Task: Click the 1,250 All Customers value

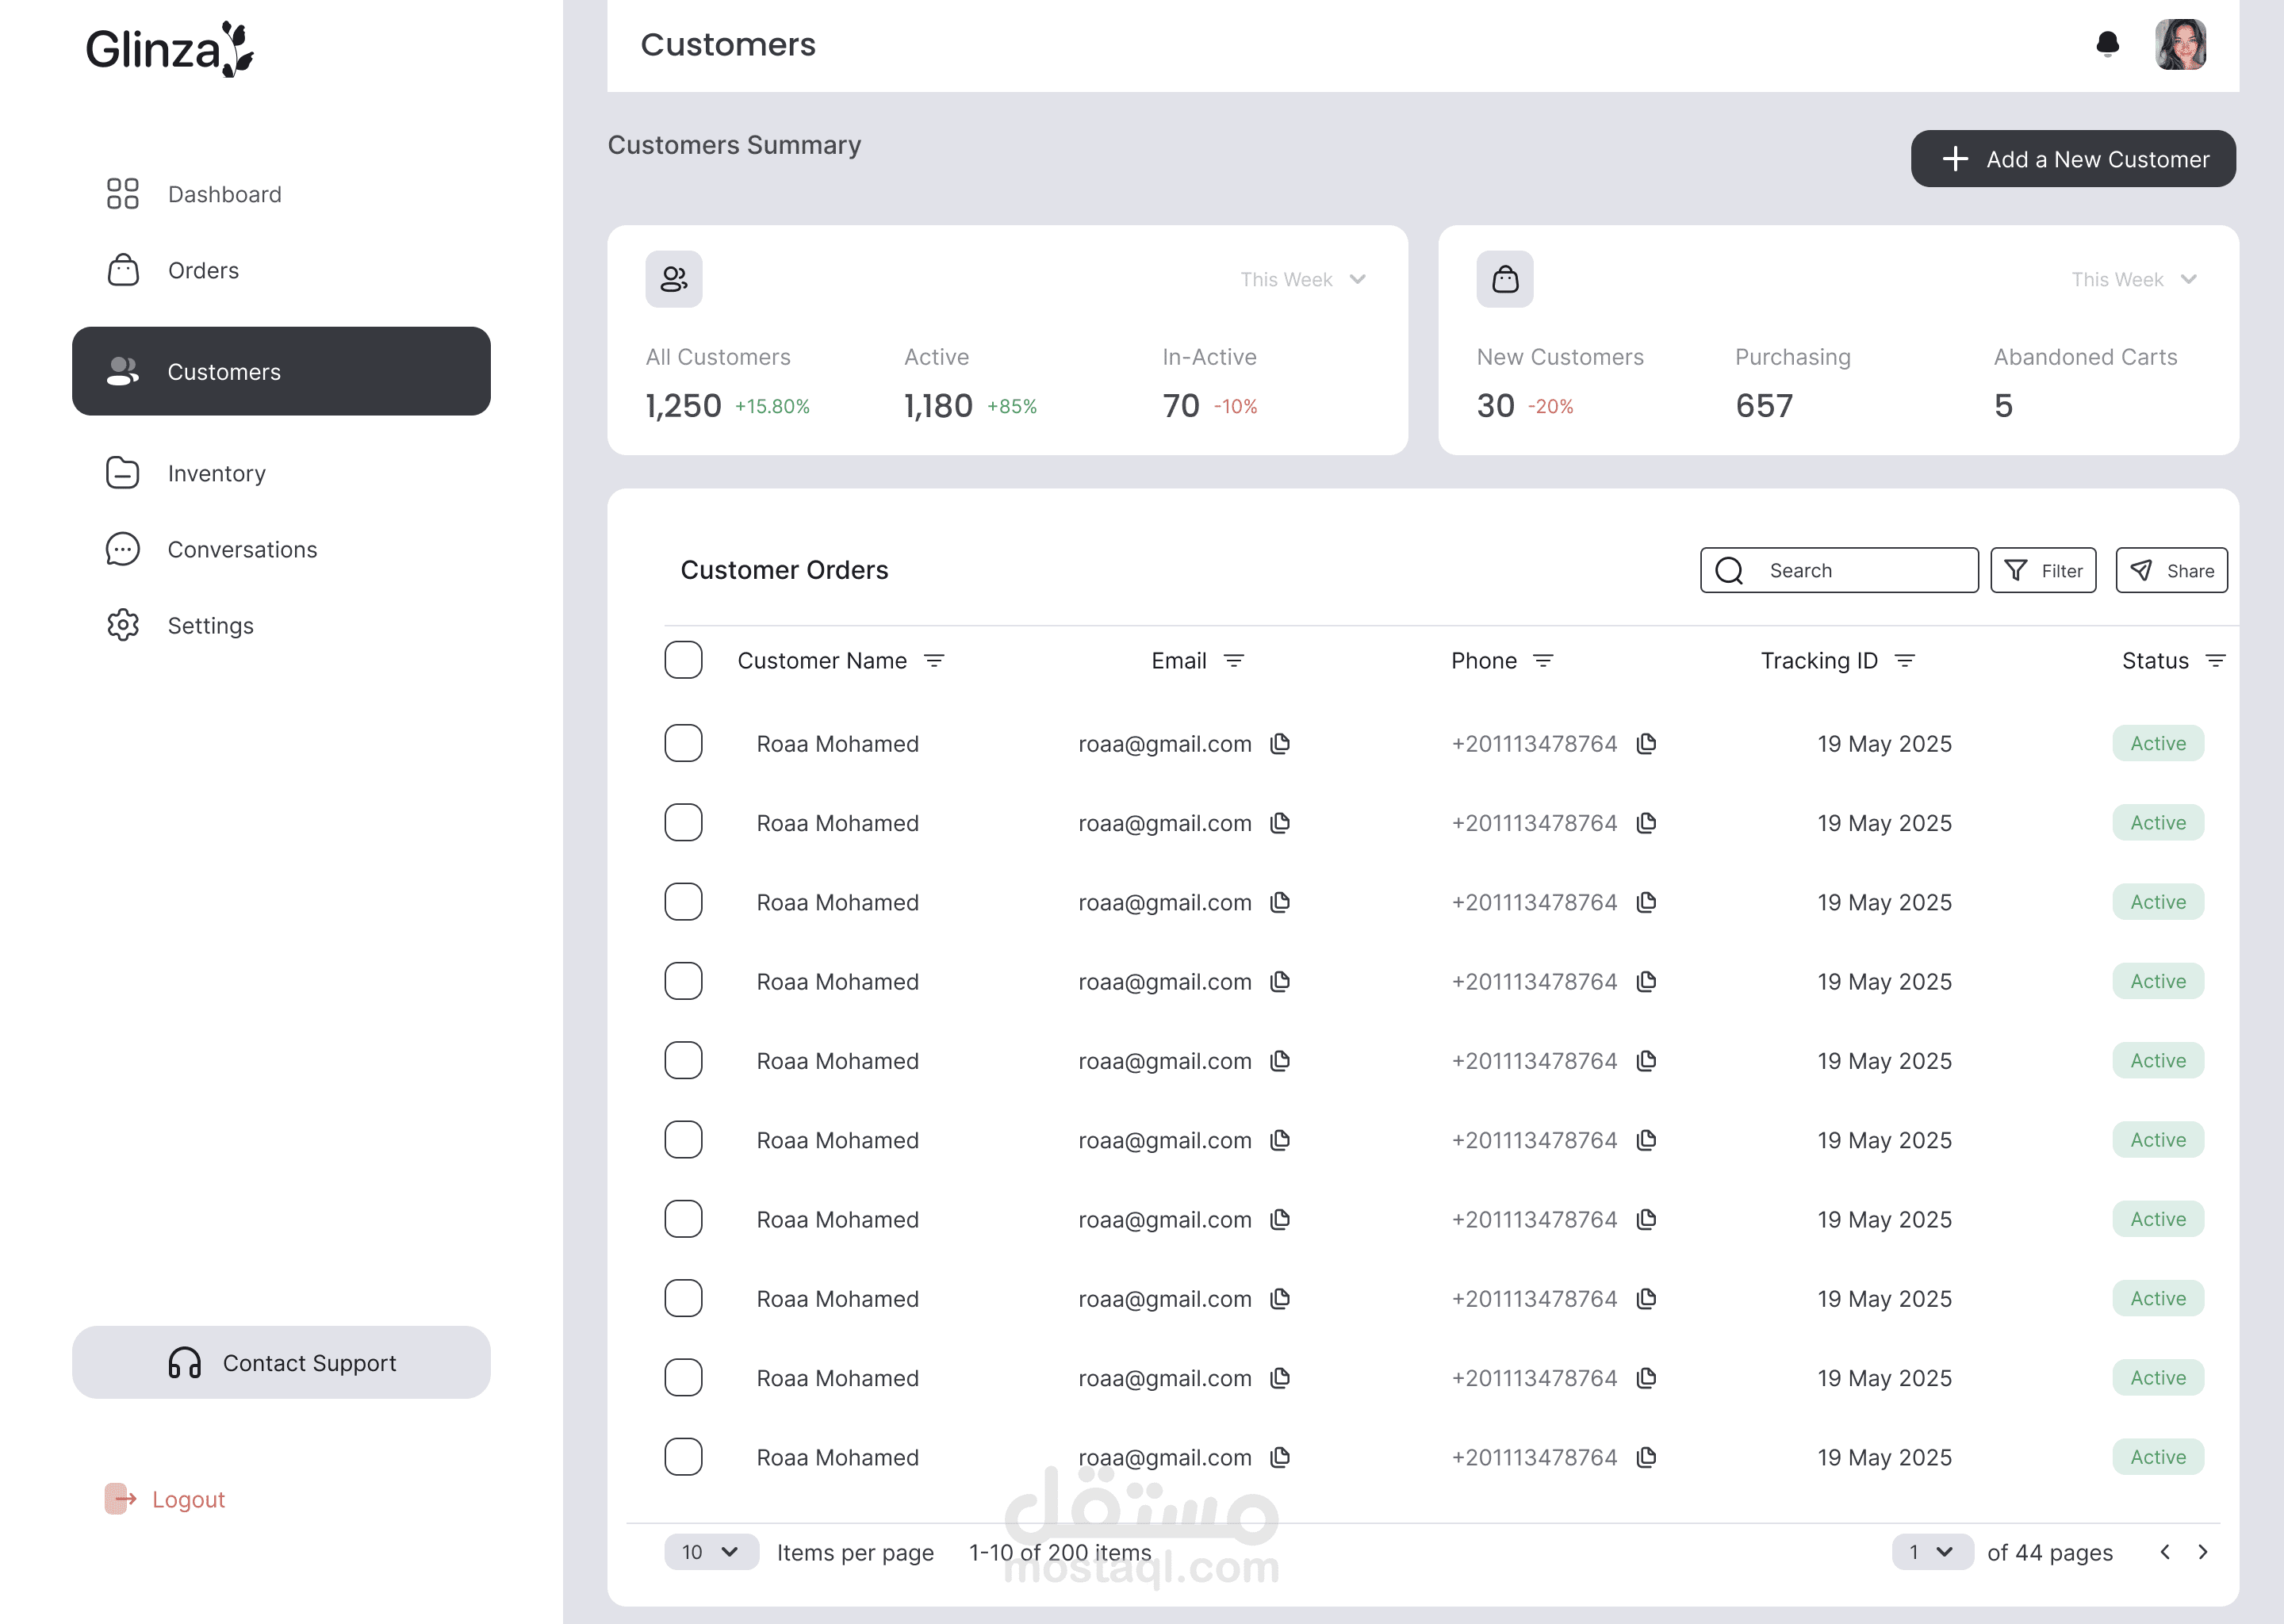Action: (683, 406)
